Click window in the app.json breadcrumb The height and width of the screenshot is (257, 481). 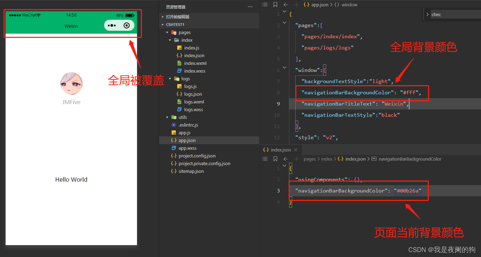coord(349,5)
